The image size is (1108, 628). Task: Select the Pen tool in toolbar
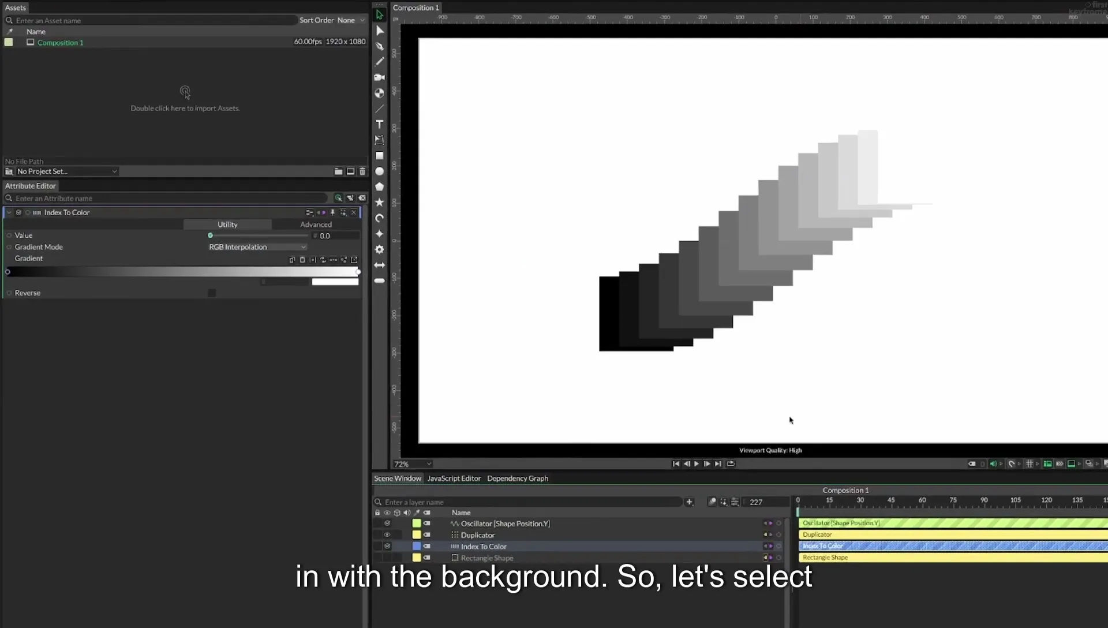click(x=379, y=46)
